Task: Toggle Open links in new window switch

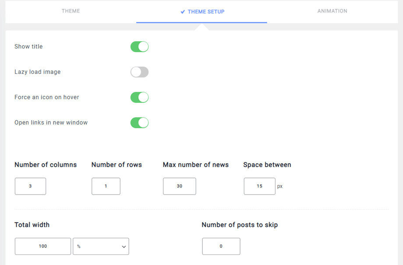Action: 139,123
